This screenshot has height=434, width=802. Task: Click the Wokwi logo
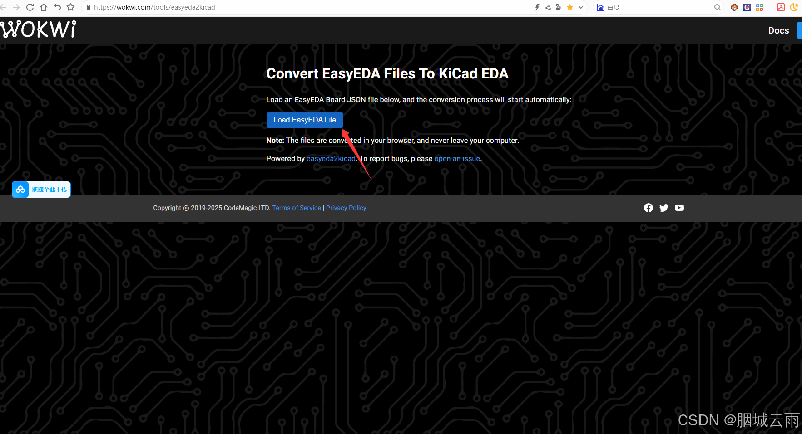point(38,29)
